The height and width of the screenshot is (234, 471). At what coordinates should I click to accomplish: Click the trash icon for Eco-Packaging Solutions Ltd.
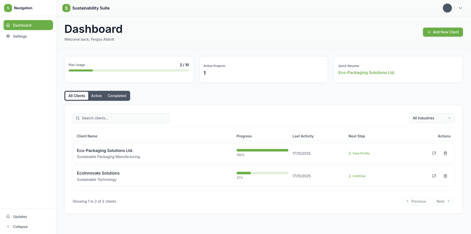[x=445, y=153]
